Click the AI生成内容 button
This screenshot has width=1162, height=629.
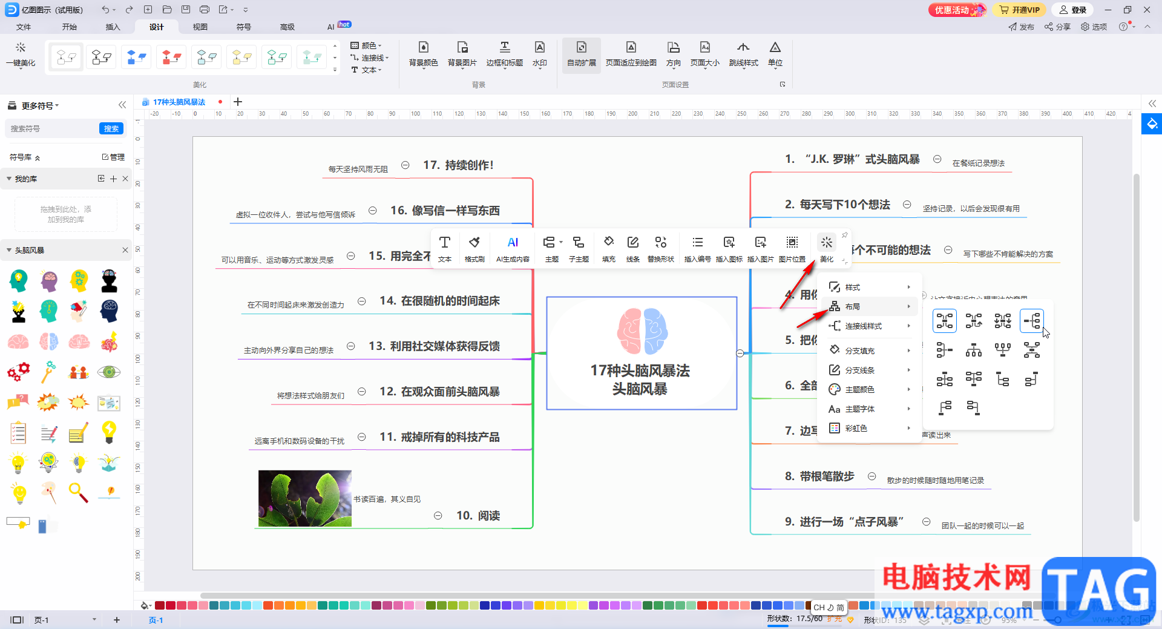click(x=513, y=249)
